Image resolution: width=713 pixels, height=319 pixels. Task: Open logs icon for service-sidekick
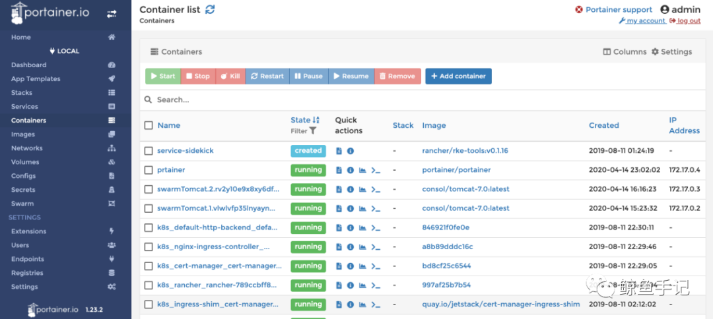point(339,151)
